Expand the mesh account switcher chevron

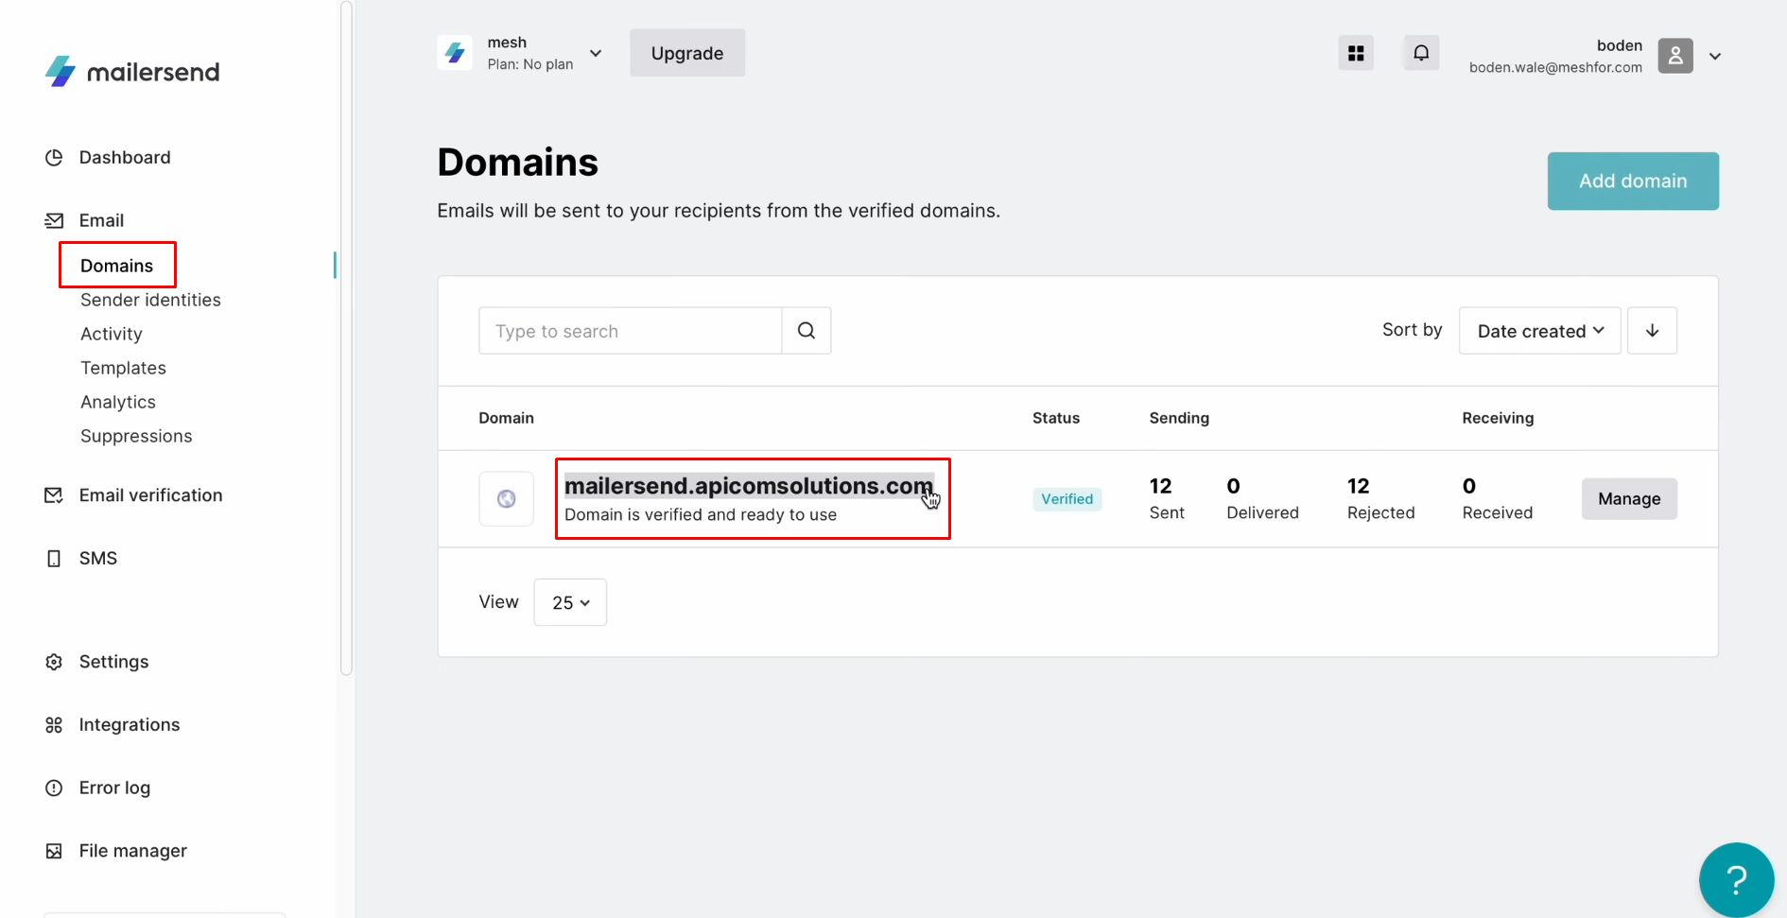[x=596, y=53]
